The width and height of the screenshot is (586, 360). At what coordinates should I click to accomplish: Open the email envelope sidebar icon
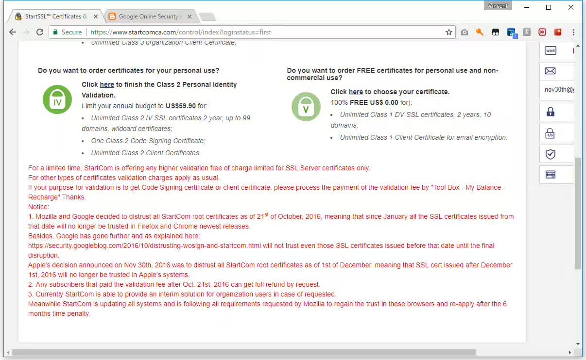tap(550, 71)
